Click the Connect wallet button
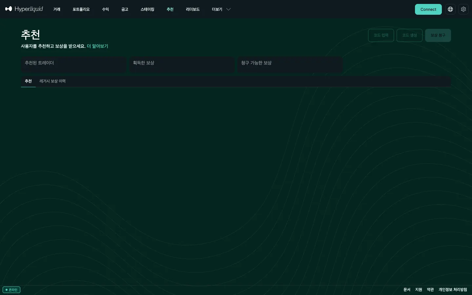Screen dimensions: 472x295 click(428, 9)
